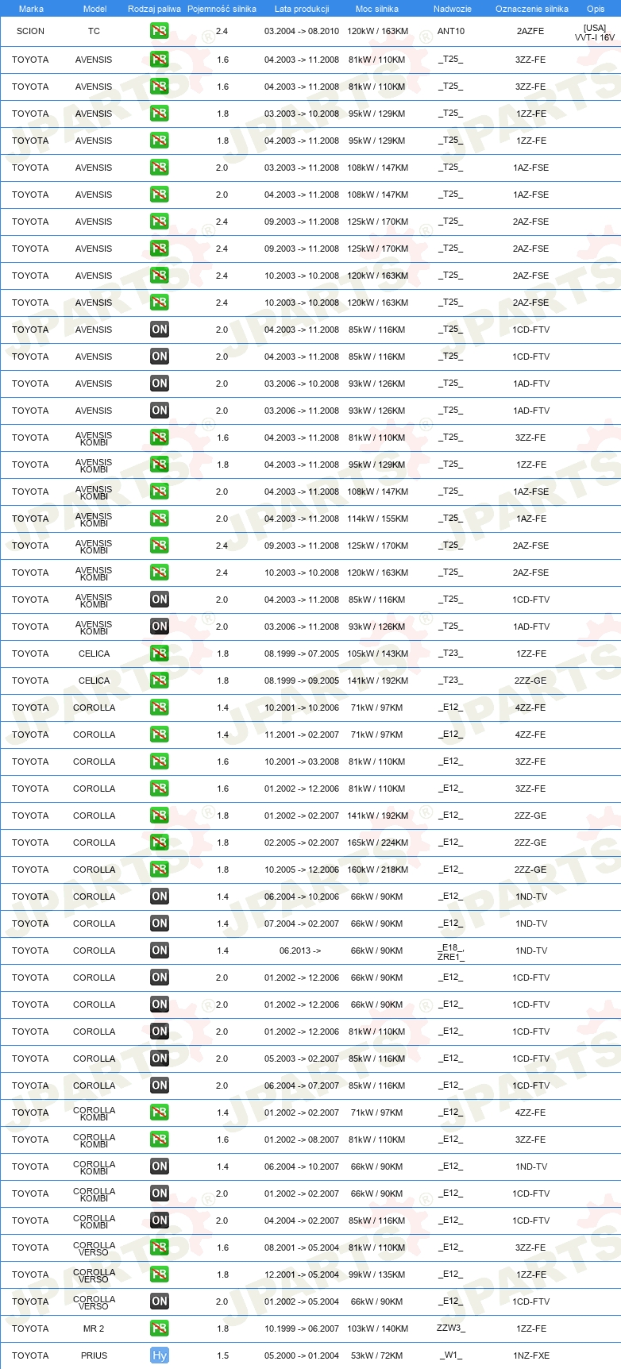Image resolution: width=621 pixels, height=1369 pixels.
Task: Click the 1.5 engine capacity cell
Action: pos(222,1356)
